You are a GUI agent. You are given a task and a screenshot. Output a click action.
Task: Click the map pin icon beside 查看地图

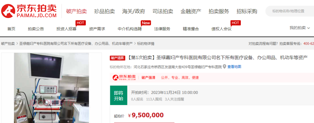224,66
